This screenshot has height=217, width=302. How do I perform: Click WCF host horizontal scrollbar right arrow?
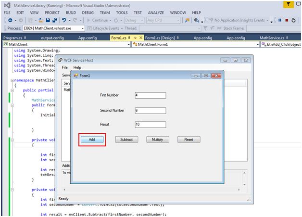click(x=239, y=190)
